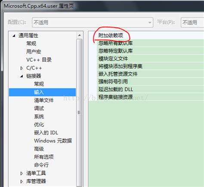Select the 附加依赖项 property row
Viewport: 204px width, 187px height.
[146, 35]
